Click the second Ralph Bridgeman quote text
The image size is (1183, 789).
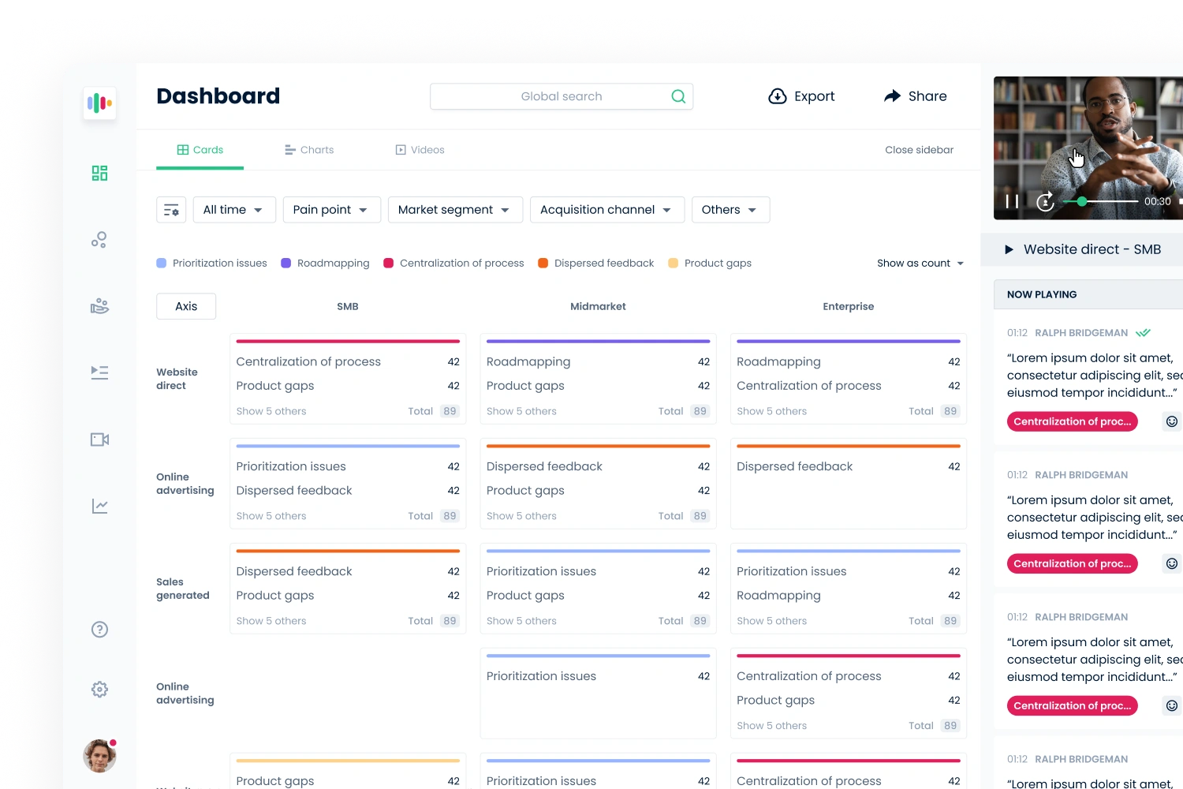(x=1095, y=518)
